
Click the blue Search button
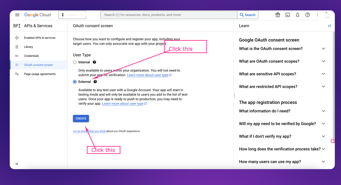248,15
